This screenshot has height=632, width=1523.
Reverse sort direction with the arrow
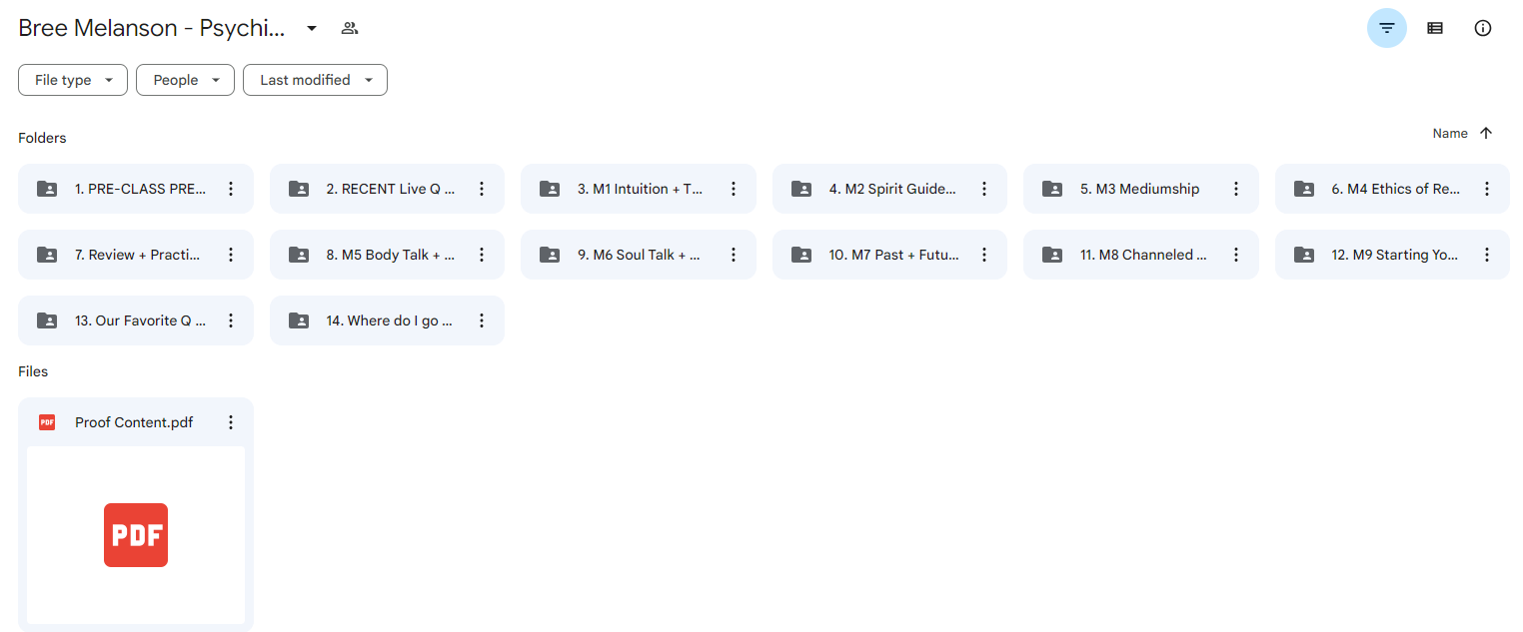[1486, 134]
